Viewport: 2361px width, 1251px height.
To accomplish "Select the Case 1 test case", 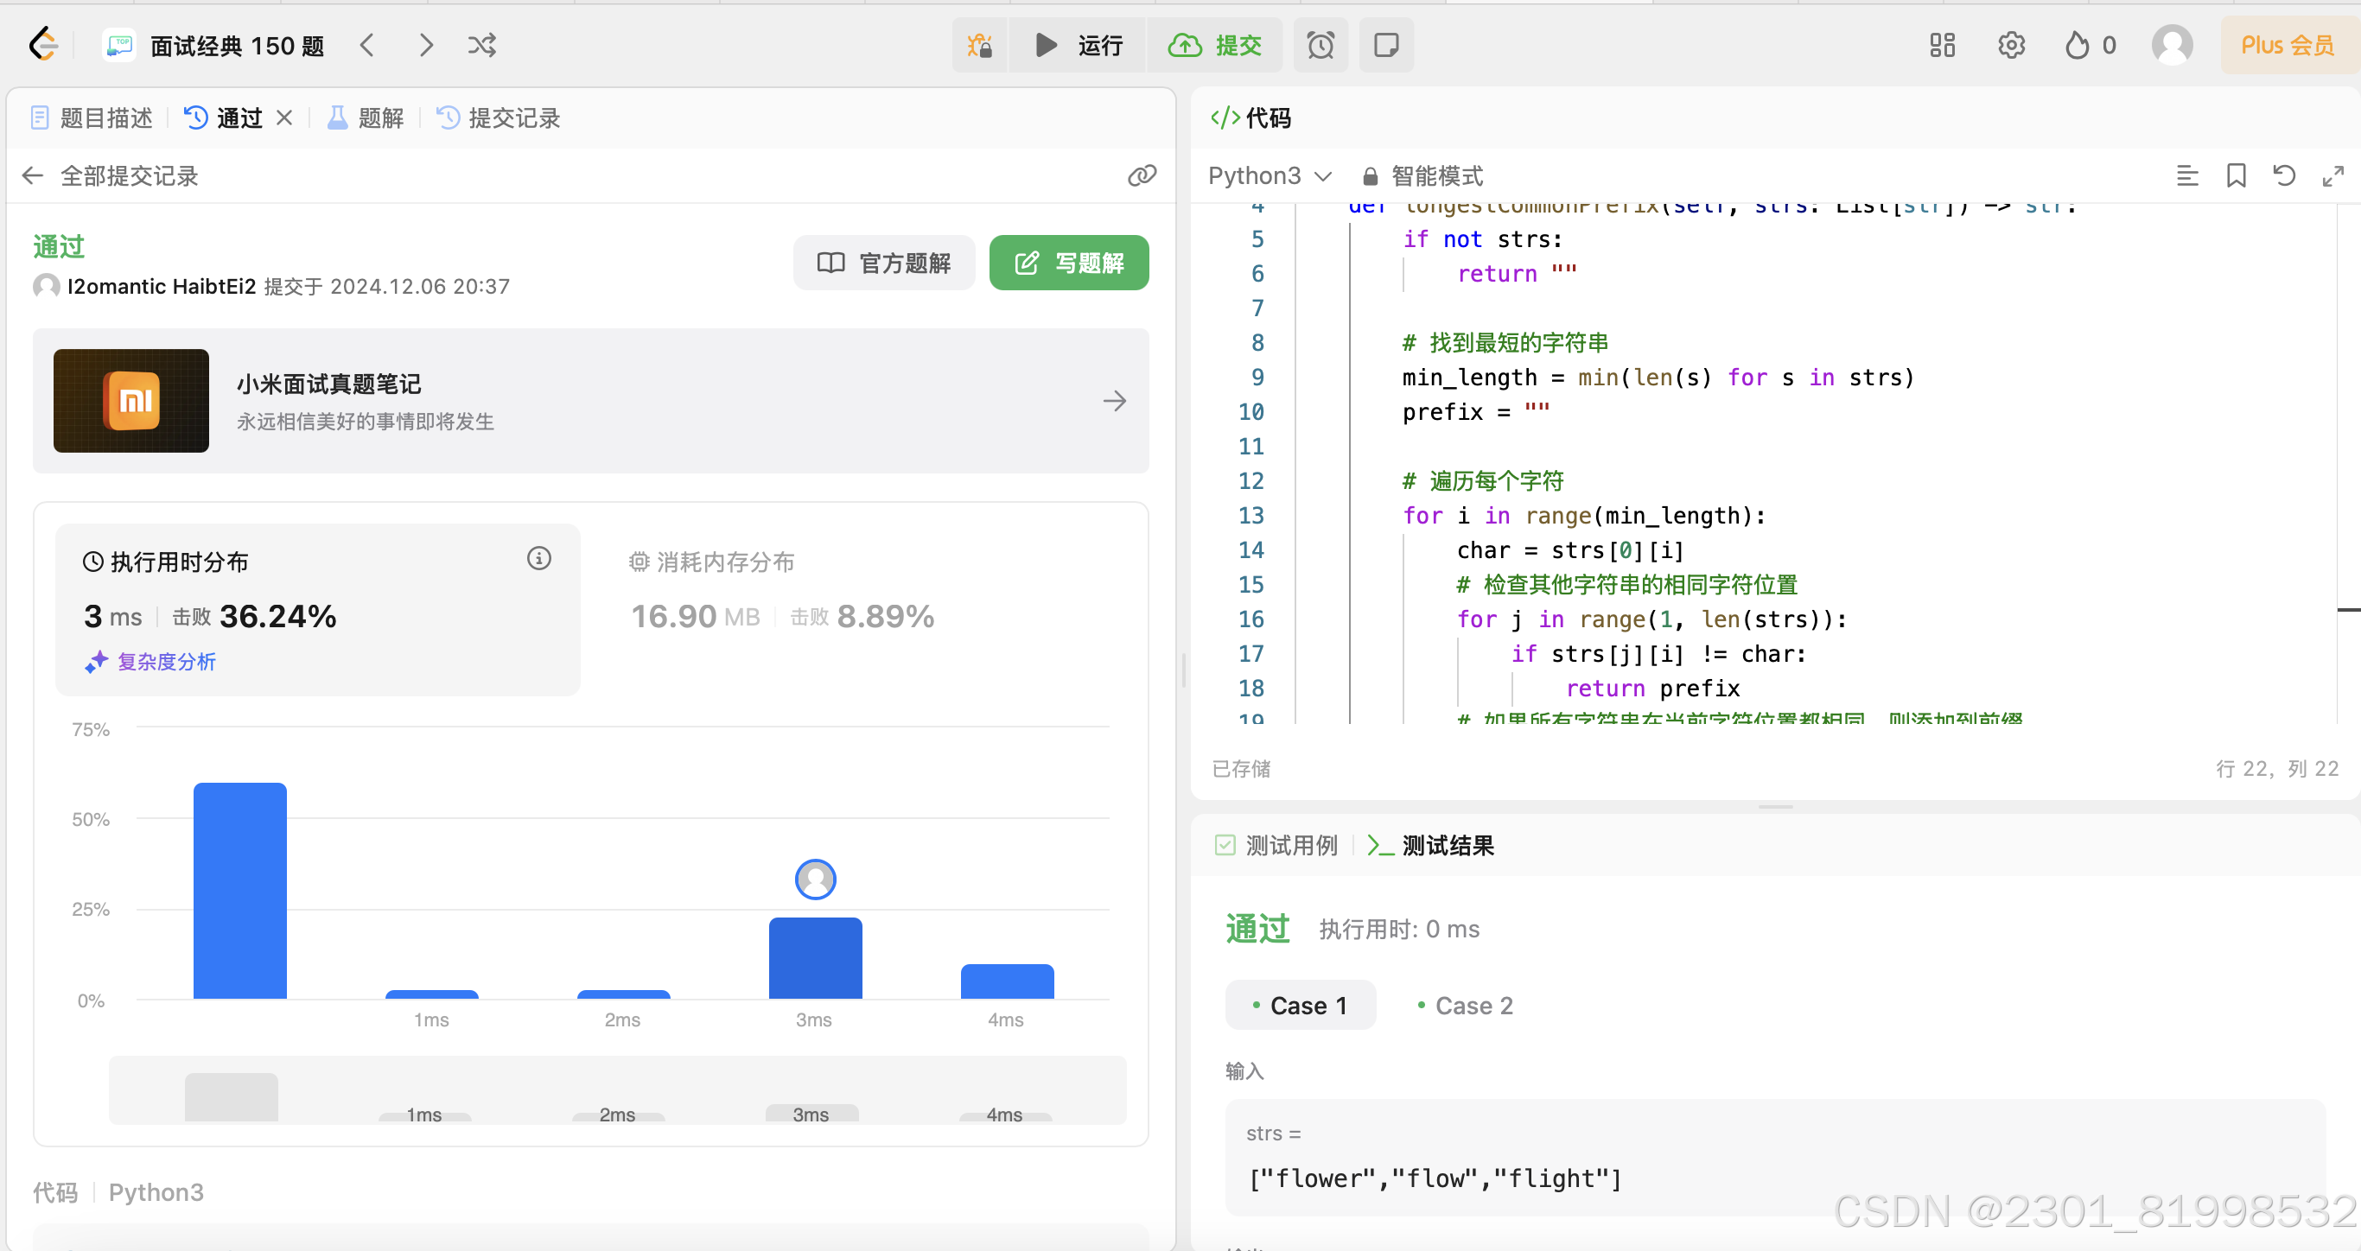I will coord(1300,1006).
